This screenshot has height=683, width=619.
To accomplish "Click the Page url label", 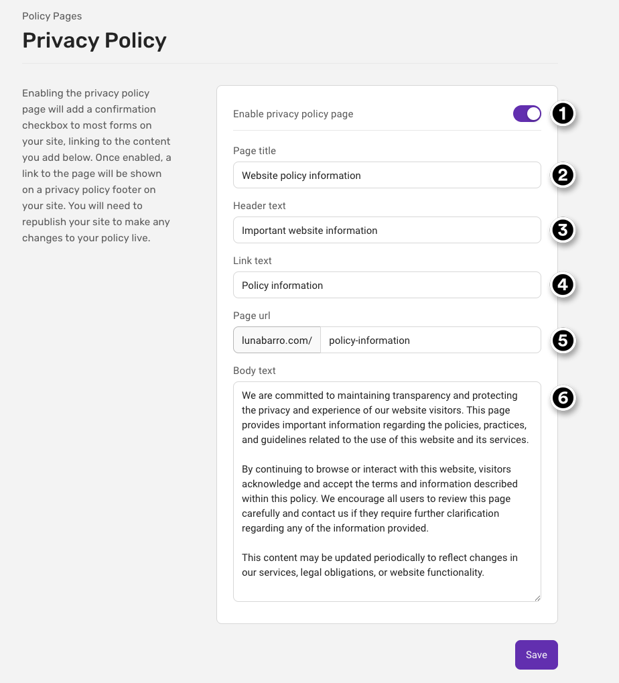I will [252, 316].
